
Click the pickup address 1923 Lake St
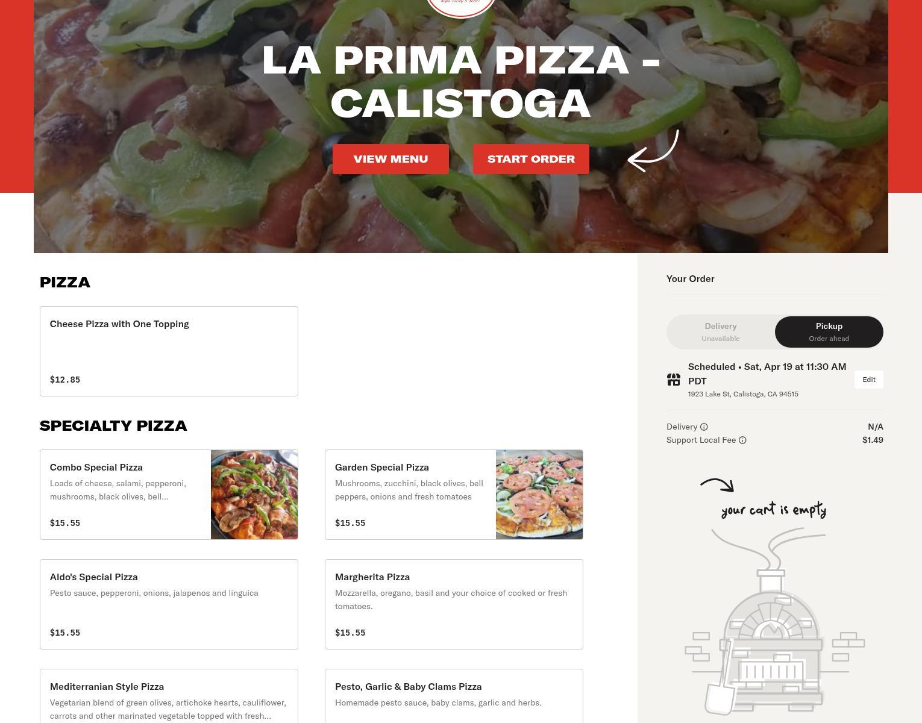click(x=743, y=394)
